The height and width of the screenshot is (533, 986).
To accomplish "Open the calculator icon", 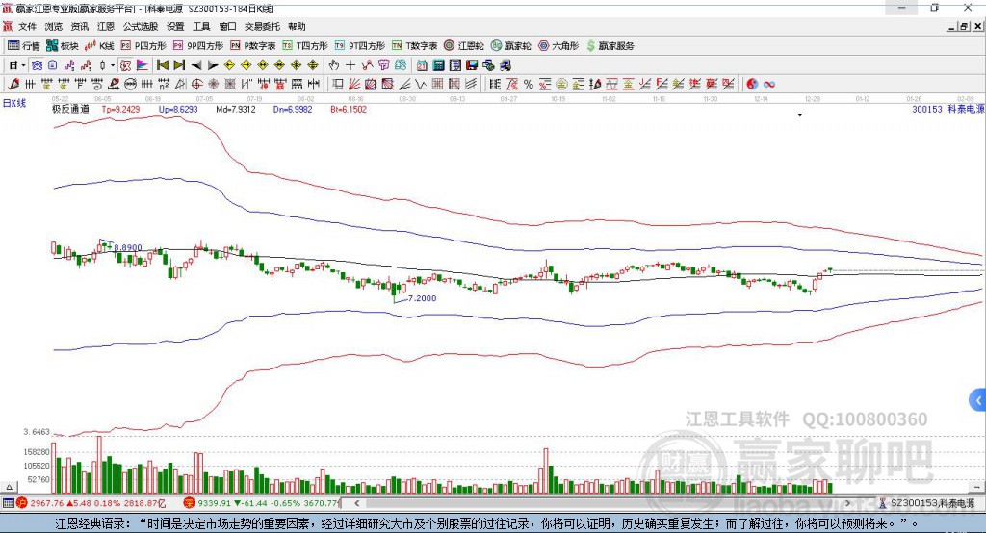I will (438, 65).
